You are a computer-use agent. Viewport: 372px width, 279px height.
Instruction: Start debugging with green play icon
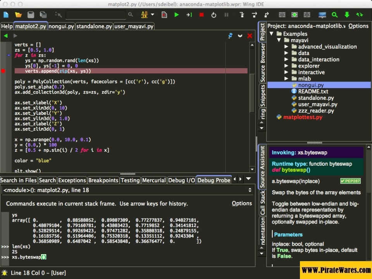coord(177,15)
